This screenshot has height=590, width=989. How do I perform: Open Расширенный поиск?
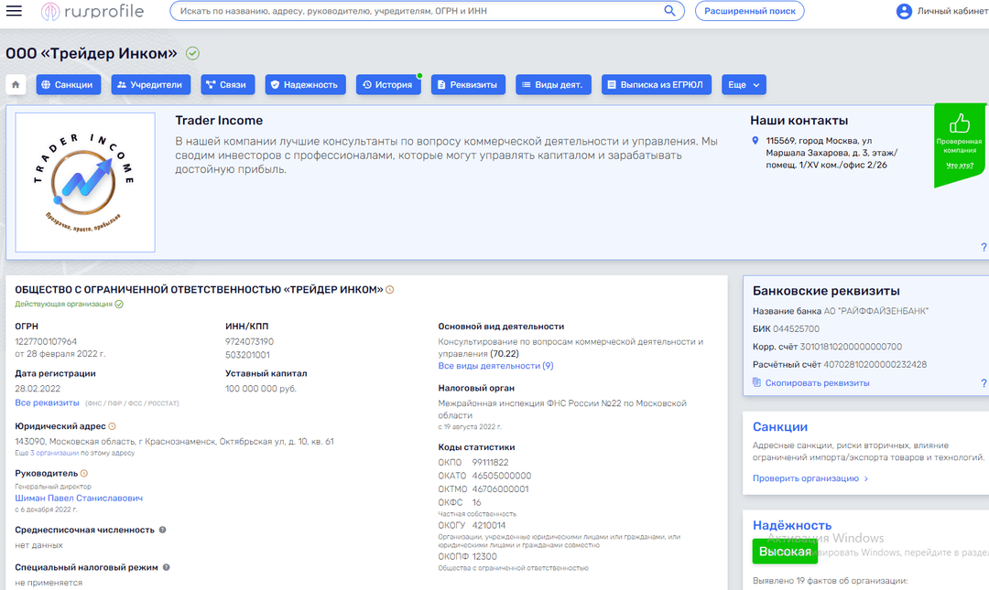[749, 11]
